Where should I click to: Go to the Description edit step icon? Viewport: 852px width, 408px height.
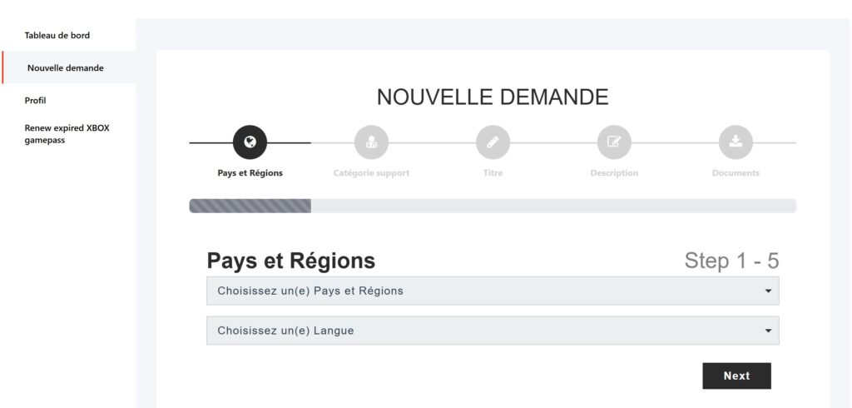(614, 142)
